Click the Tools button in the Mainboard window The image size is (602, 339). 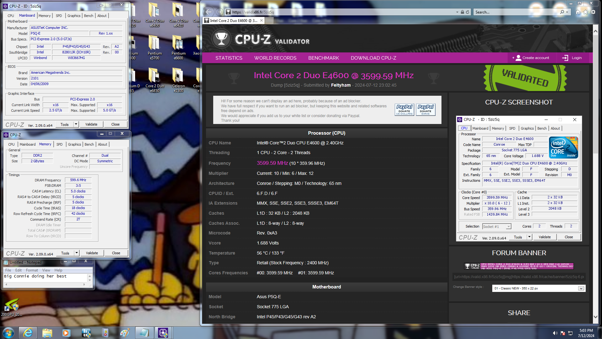click(x=65, y=124)
